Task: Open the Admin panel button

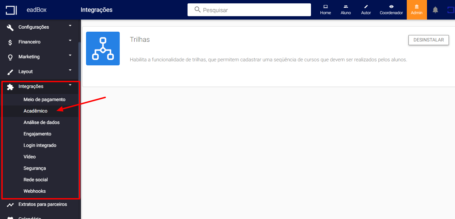Action: [x=417, y=10]
